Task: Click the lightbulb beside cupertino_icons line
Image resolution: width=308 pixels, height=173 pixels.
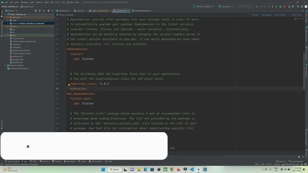Action: [x=69, y=85]
